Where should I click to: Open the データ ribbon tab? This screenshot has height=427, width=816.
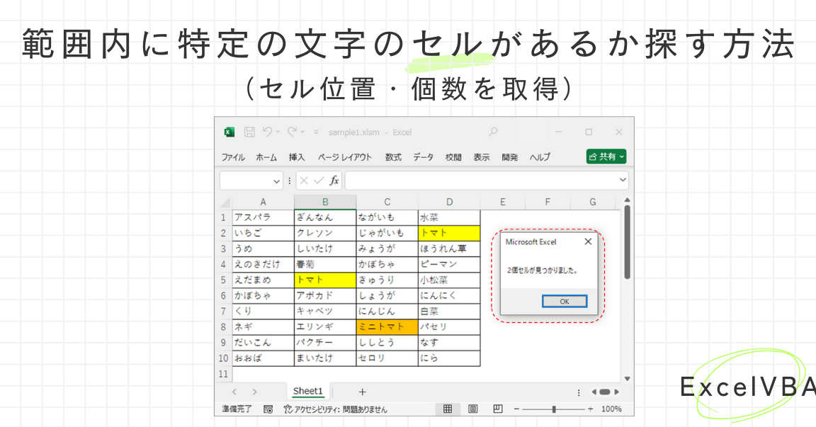pyautogui.click(x=423, y=157)
